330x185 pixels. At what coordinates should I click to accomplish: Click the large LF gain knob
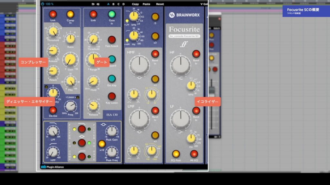tap(180, 119)
